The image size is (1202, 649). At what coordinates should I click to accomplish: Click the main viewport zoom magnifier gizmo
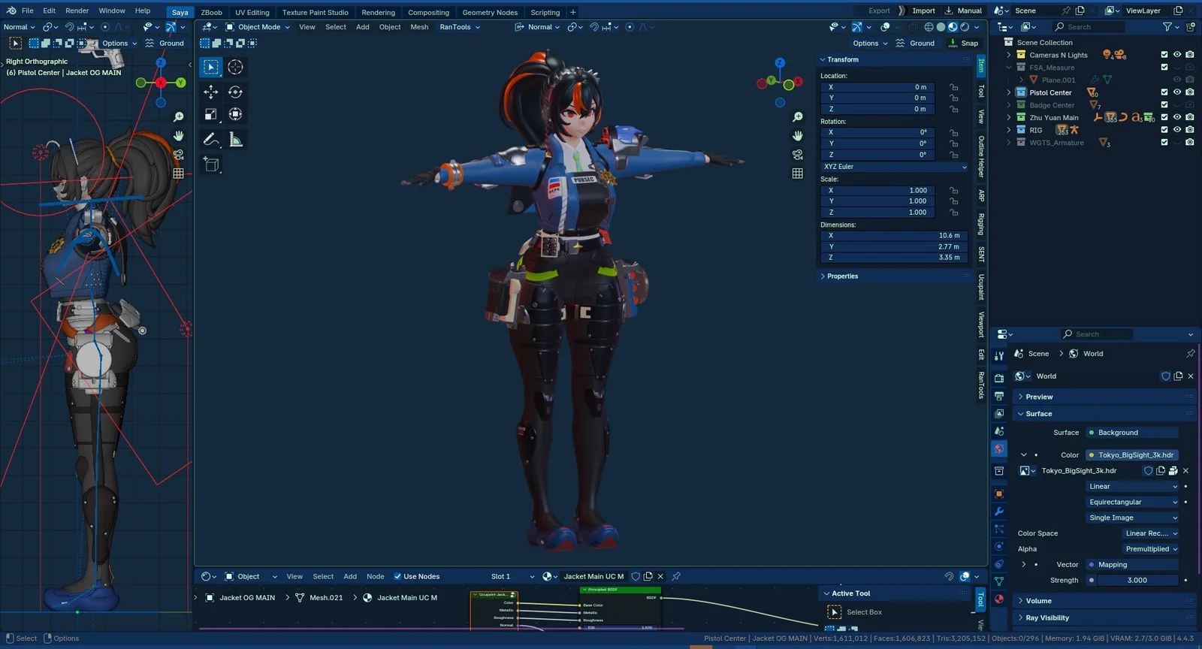(797, 117)
